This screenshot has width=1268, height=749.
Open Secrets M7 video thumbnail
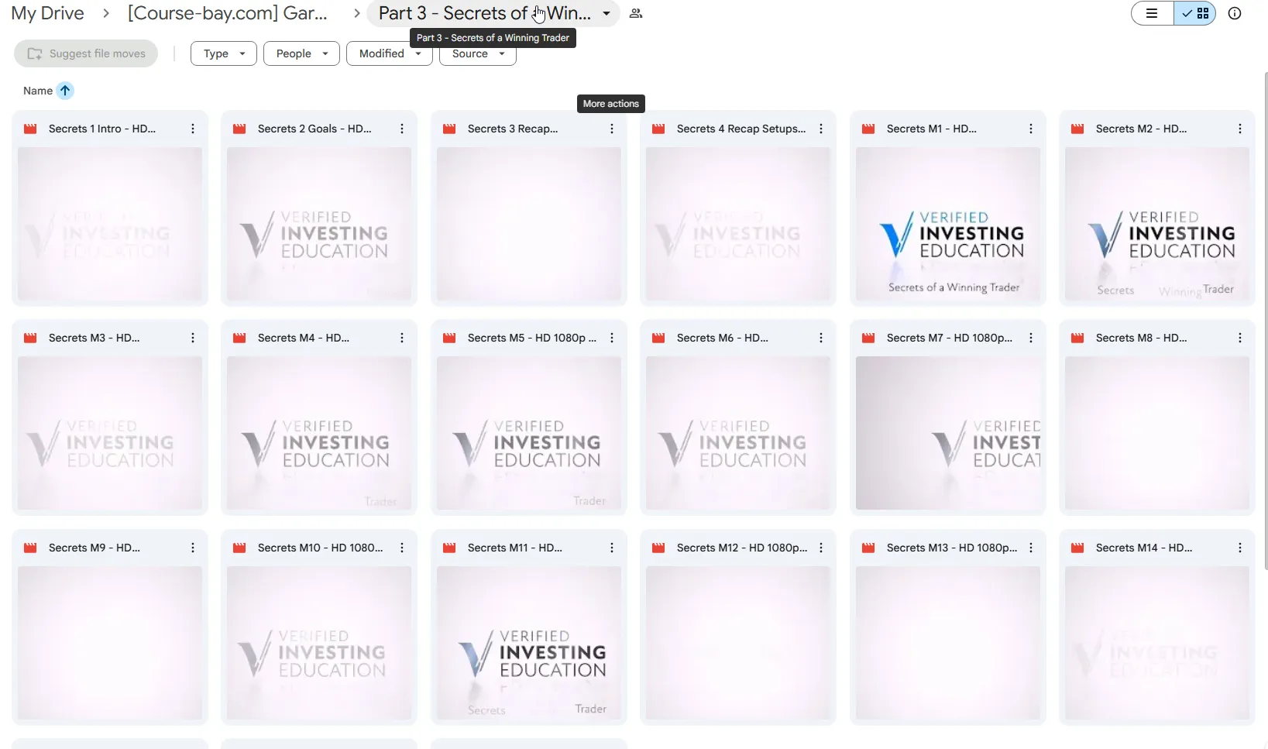tap(947, 433)
